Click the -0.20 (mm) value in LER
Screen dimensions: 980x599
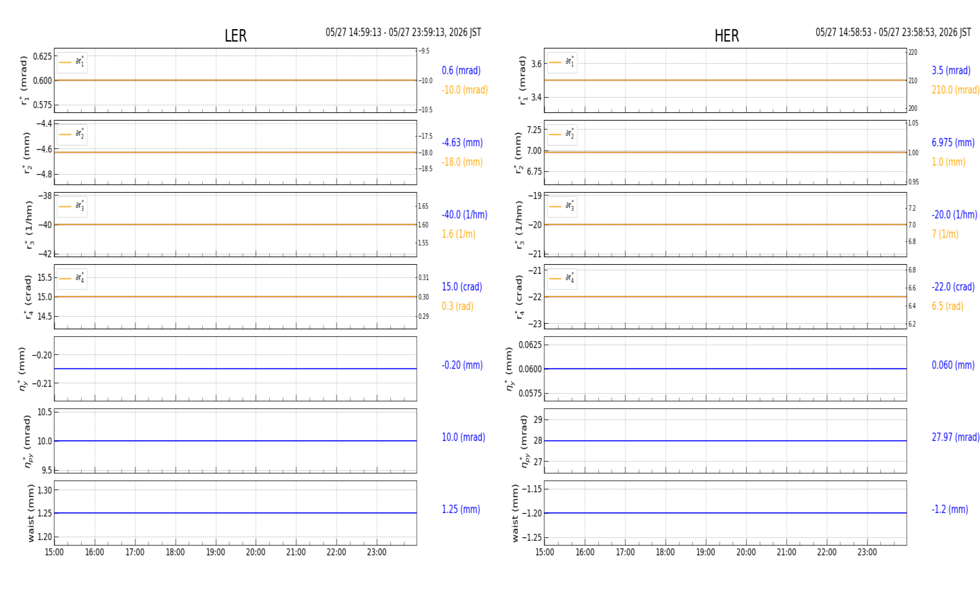[462, 365]
